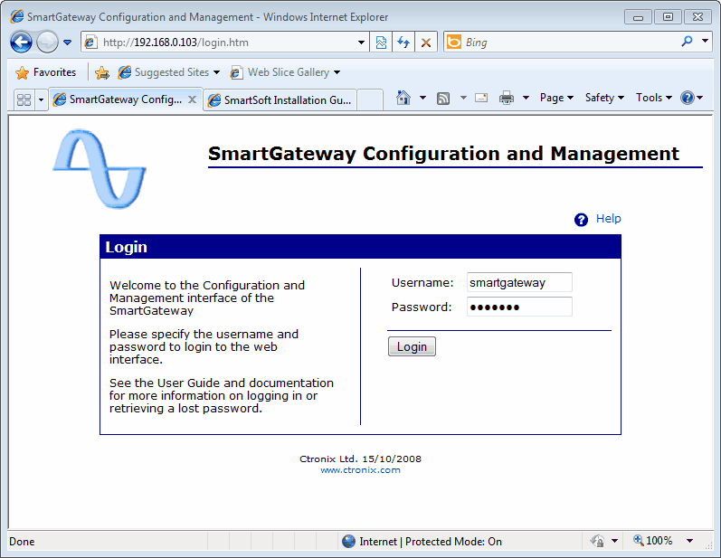Open the recent pages dropdown arrow
Viewport: 721px width, 558px height.
click(x=68, y=43)
